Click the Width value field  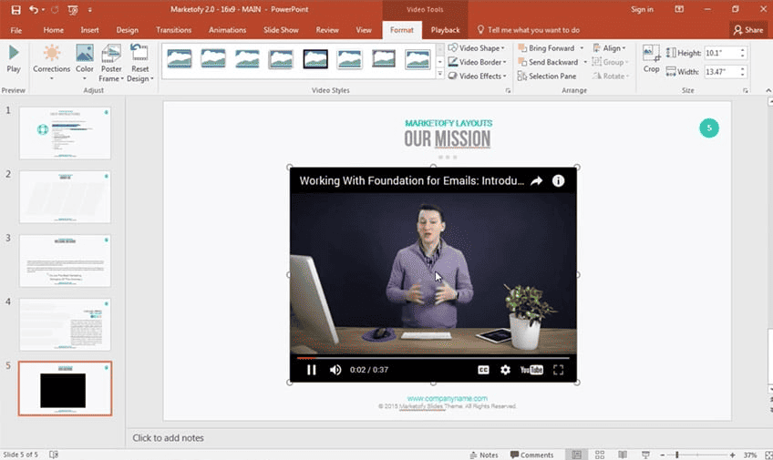[x=721, y=71]
